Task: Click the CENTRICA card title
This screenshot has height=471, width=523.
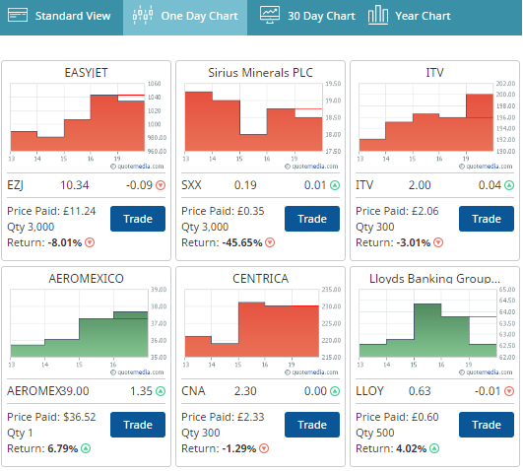Action: pyautogui.click(x=260, y=279)
